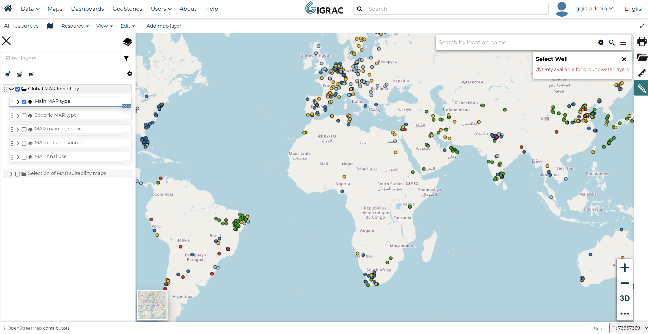Open location search settings gear

click(x=600, y=42)
